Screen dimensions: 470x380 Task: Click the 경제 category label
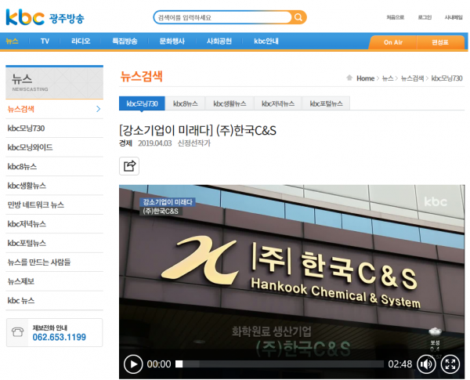(x=125, y=143)
